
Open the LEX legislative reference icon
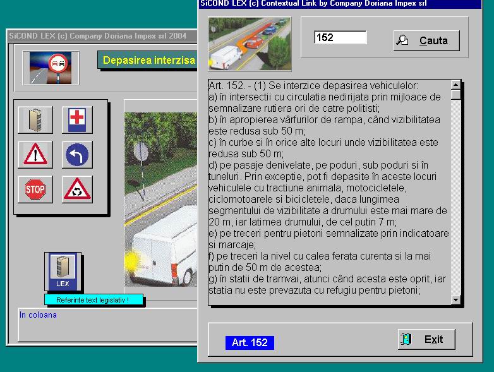click(63, 272)
